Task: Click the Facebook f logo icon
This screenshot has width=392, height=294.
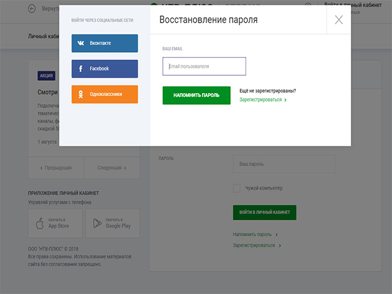Action: pos(80,69)
